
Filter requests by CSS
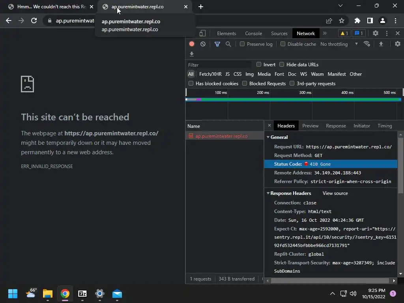click(x=237, y=74)
